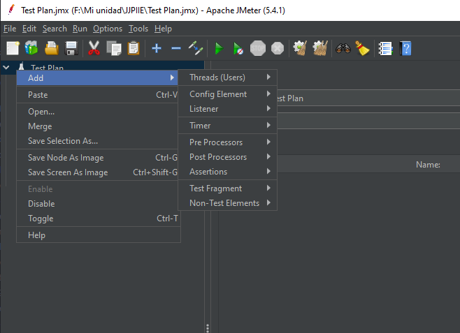Expand the Non-Test Elements submenu
460x333 pixels.
click(x=228, y=202)
